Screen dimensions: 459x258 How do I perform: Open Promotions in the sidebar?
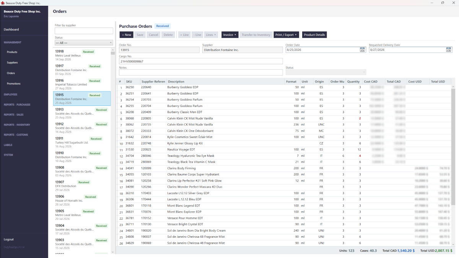(x=14, y=84)
